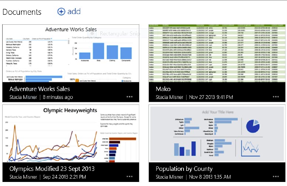Click the circled plus add icon
The image size is (287, 186).
61,11
